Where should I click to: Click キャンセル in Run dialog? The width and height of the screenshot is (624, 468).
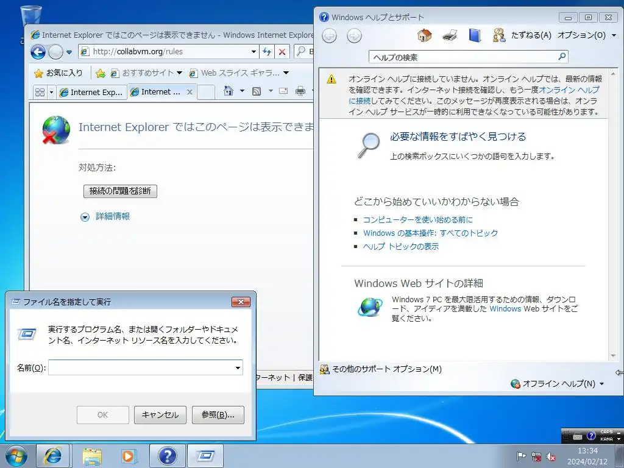[160, 414]
